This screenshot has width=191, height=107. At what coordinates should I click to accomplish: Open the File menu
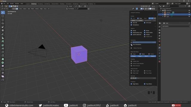(x=4, y=4)
